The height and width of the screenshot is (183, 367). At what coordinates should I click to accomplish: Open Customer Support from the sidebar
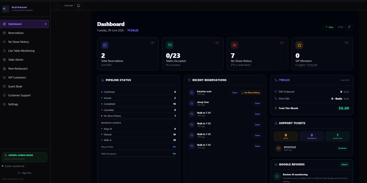click(25, 95)
